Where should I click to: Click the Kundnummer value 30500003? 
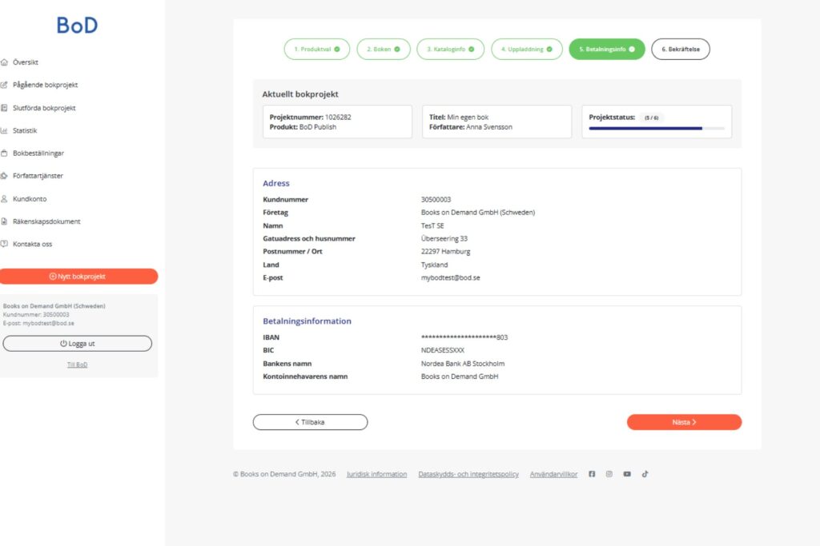(436, 199)
